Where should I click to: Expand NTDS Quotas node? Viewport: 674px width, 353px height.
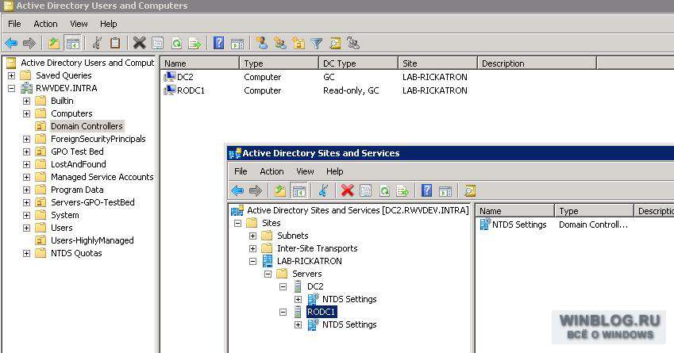pos(27,254)
